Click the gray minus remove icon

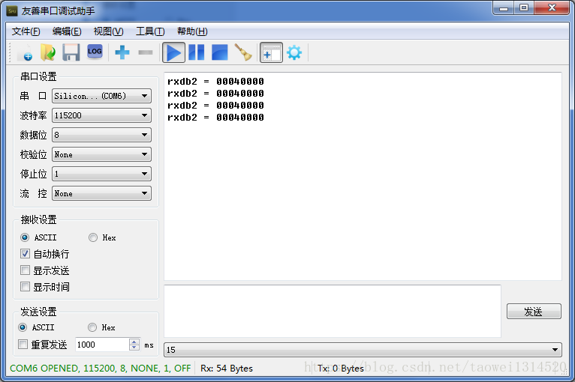click(x=146, y=52)
